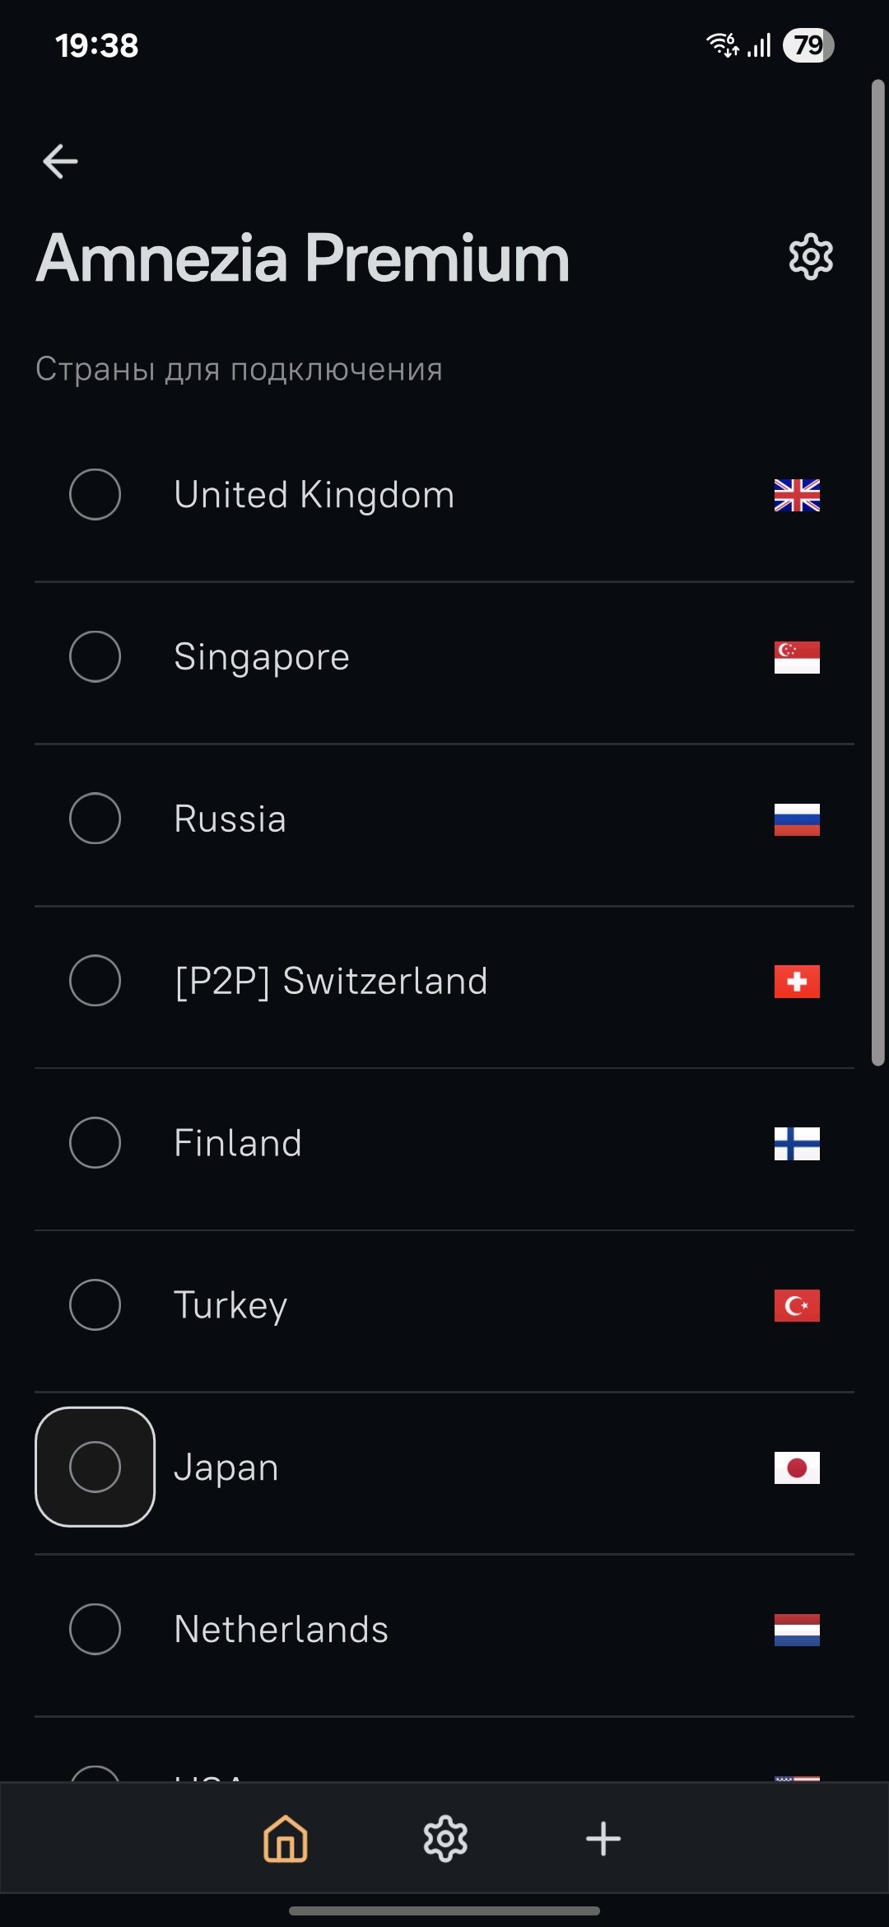Tap the United Kingdom flag icon
The height and width of the screenshot is (1927, 889).
(797, 495)
